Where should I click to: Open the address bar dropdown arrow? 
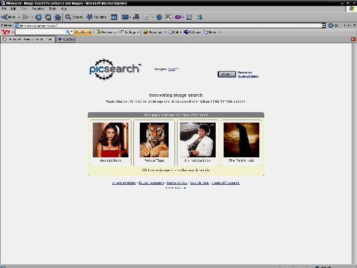point(324,25)
